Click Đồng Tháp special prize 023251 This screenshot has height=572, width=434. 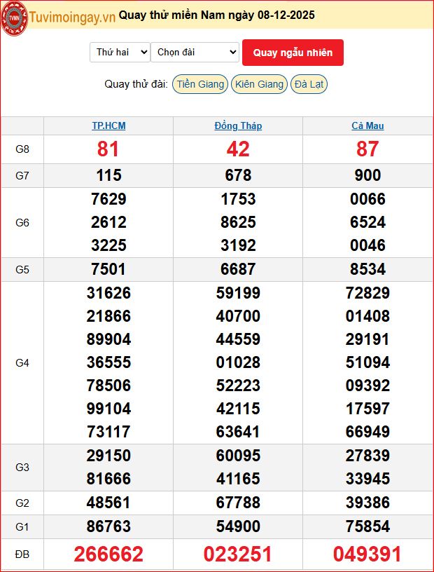click(238, 554)
